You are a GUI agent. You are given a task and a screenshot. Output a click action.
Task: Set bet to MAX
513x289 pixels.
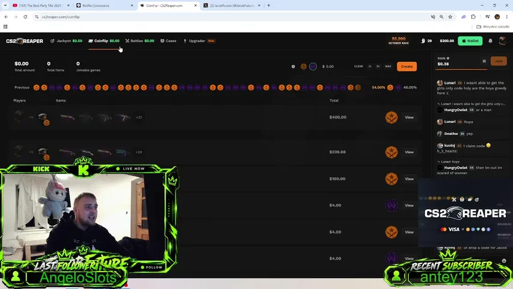tap(388, 66)
